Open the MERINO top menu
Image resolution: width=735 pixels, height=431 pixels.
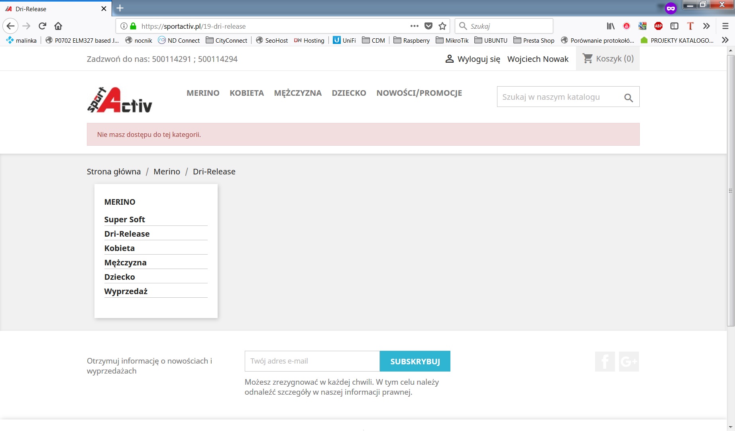coord(203,93)
